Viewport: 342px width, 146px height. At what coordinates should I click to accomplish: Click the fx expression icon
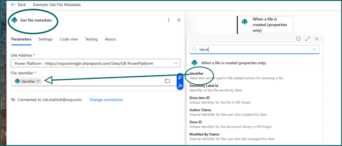click(x=180, y=85)
